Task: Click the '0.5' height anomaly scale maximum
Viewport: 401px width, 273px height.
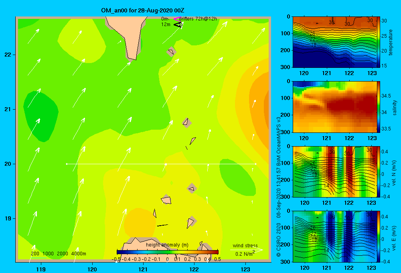Action: tap(217, 259)
